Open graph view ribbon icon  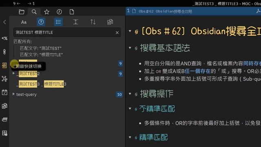4,79
